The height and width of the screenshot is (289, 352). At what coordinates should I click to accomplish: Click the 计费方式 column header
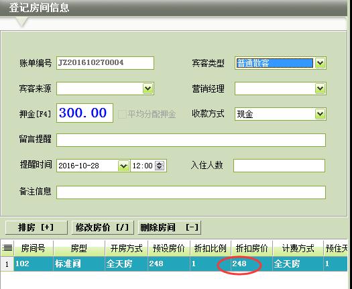[x=298, y=248]
